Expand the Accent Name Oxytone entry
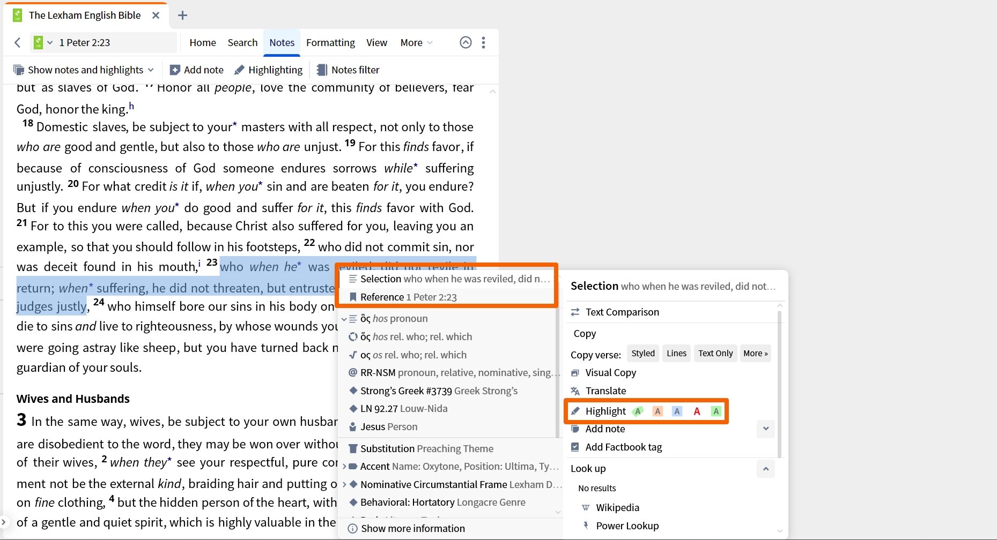Viewport: 997px width, 540px height. [344, 467]
